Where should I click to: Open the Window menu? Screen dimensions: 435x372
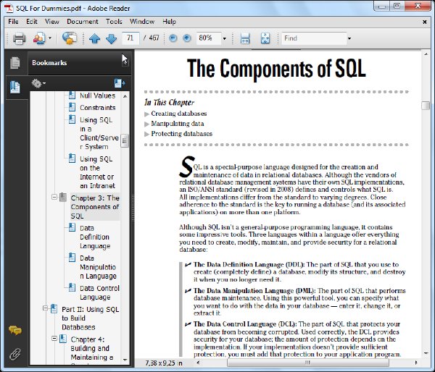coord(142,22)
